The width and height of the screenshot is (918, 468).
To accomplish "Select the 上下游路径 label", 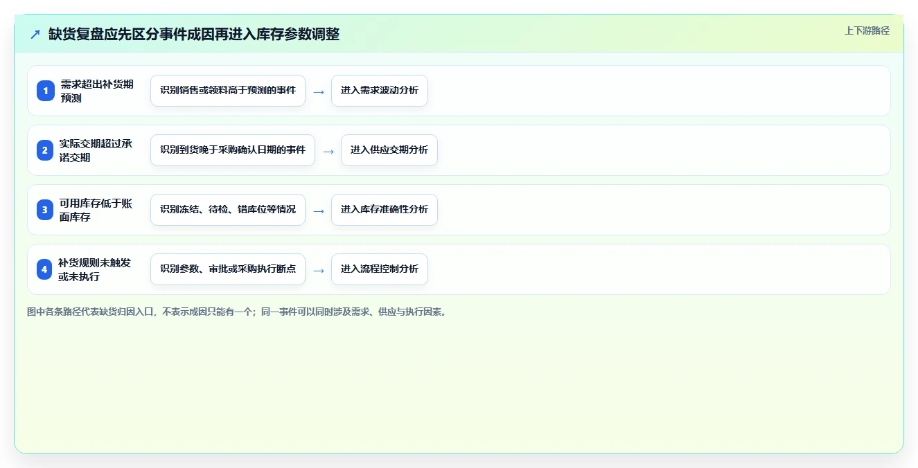I will pos(867,30).
